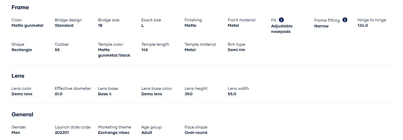403x140 pixels.
Task: Select the Base 4 lens base value
Action: [x=105, y=94]
